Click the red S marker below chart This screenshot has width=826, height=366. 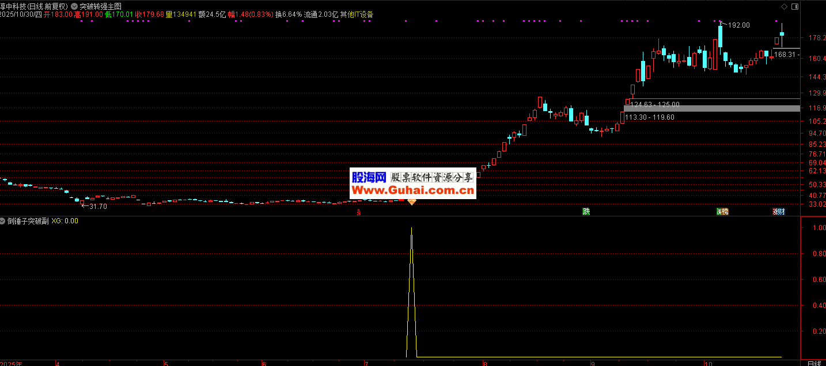359,213
